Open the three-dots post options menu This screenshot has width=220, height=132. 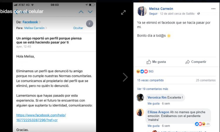click(213, 9)
